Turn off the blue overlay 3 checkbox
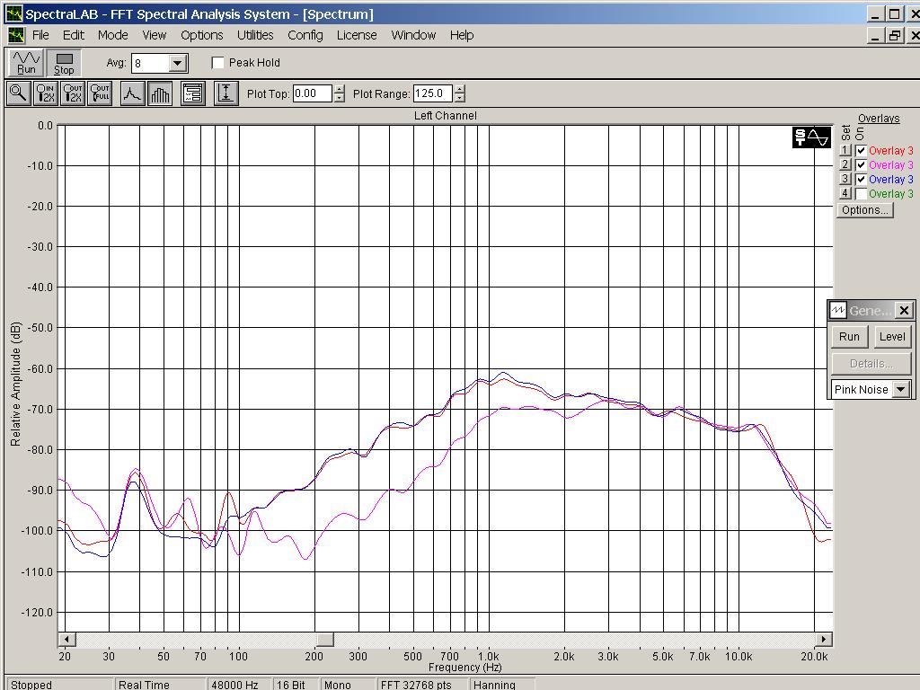 (x=861, y=180)
